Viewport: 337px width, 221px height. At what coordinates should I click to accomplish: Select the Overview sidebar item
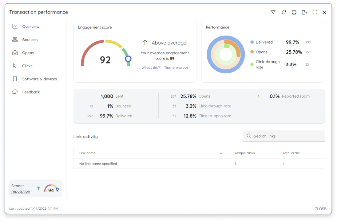pyautogui.click(x=31, y=27)
